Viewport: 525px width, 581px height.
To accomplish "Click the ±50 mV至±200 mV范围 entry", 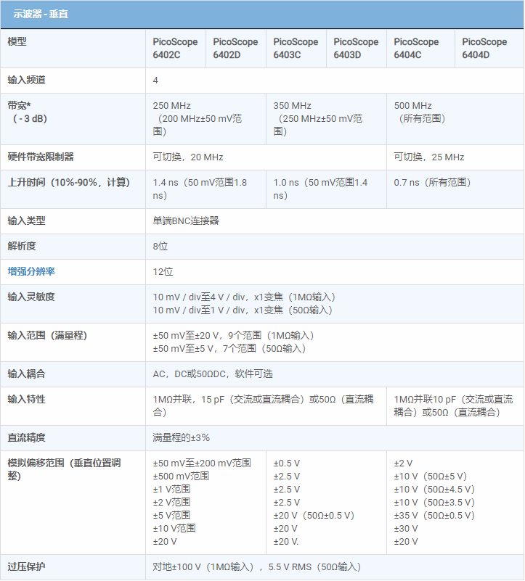I will click(x=202, y=463).
